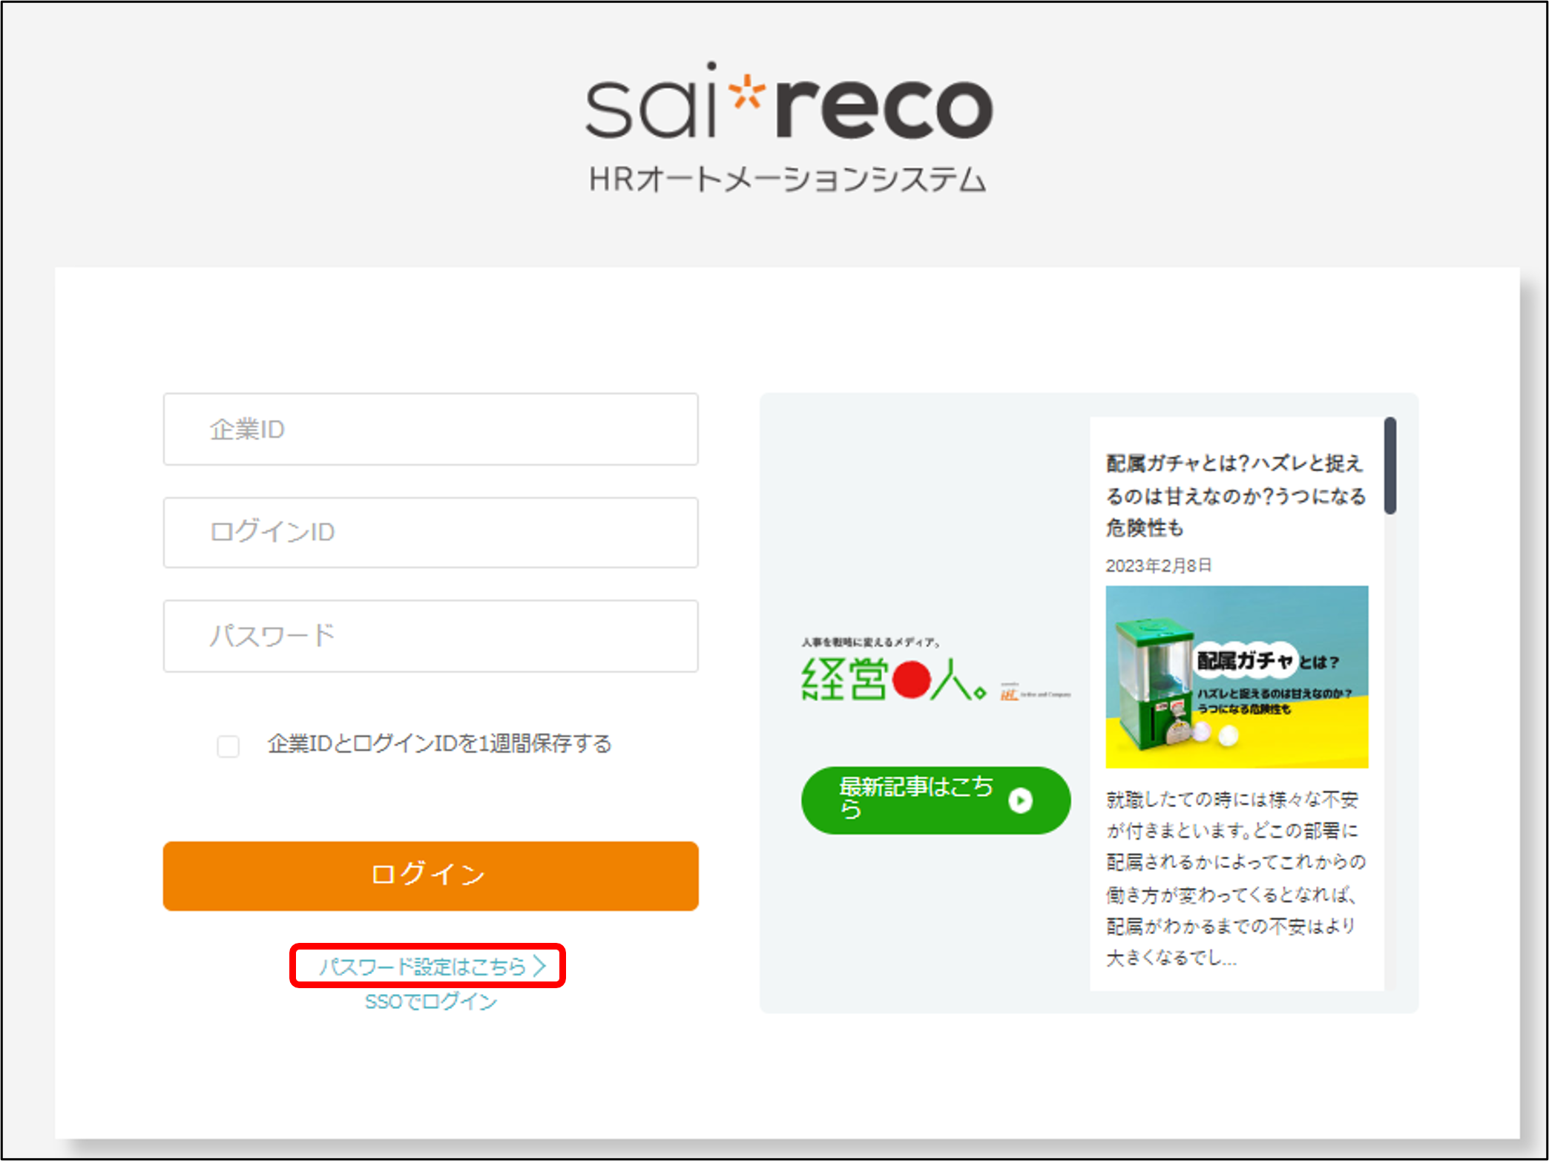Focus the 企業ID input field
1549x1161 pixels.
click(430, 430)
